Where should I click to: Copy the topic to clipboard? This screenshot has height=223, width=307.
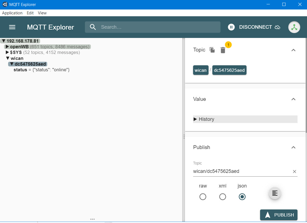[x=212, y=50]
